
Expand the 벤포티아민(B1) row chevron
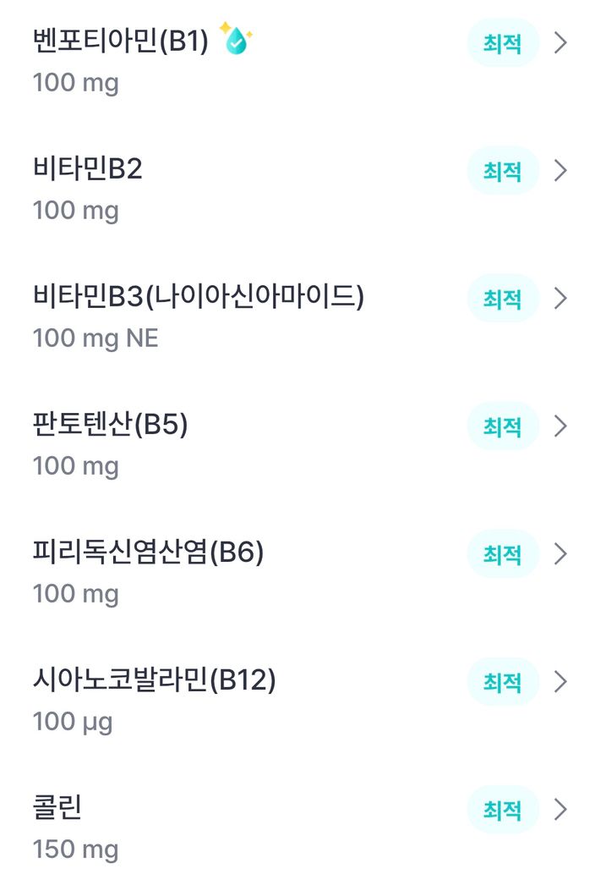(560, 43)
